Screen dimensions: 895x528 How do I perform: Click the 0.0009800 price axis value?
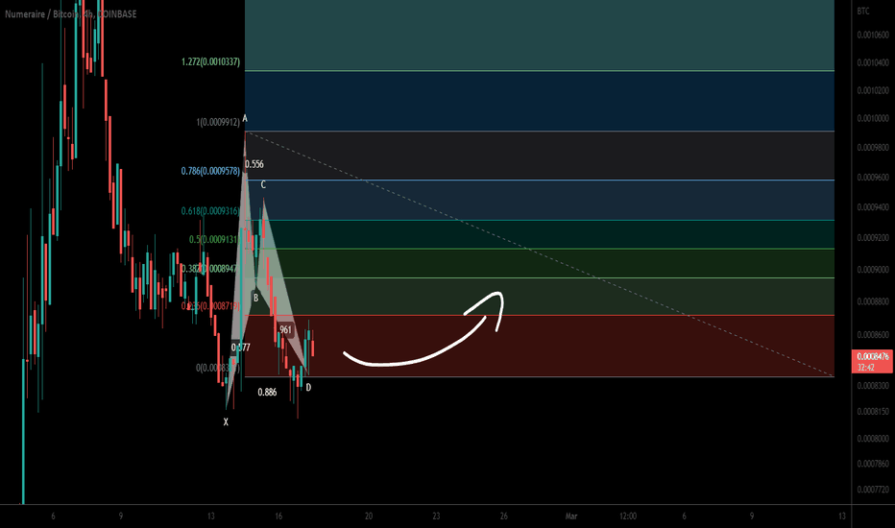873,147
